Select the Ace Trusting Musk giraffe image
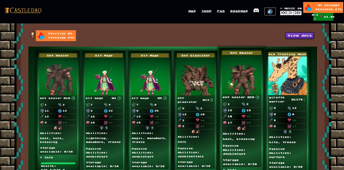The height and width of the screenshot is (170, 344). 288,76
